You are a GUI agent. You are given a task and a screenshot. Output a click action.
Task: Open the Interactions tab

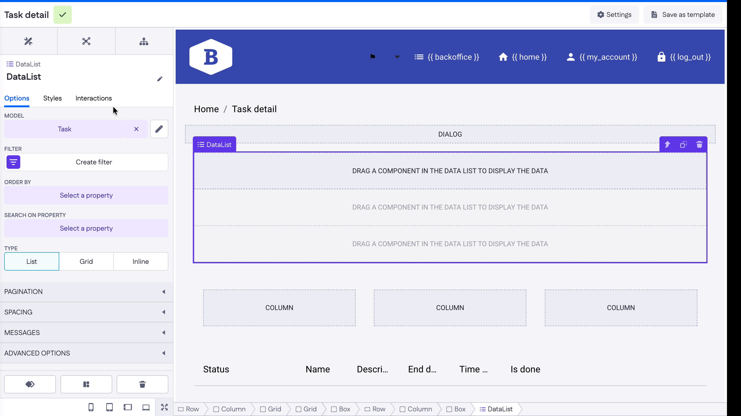(x=94, y=98)
